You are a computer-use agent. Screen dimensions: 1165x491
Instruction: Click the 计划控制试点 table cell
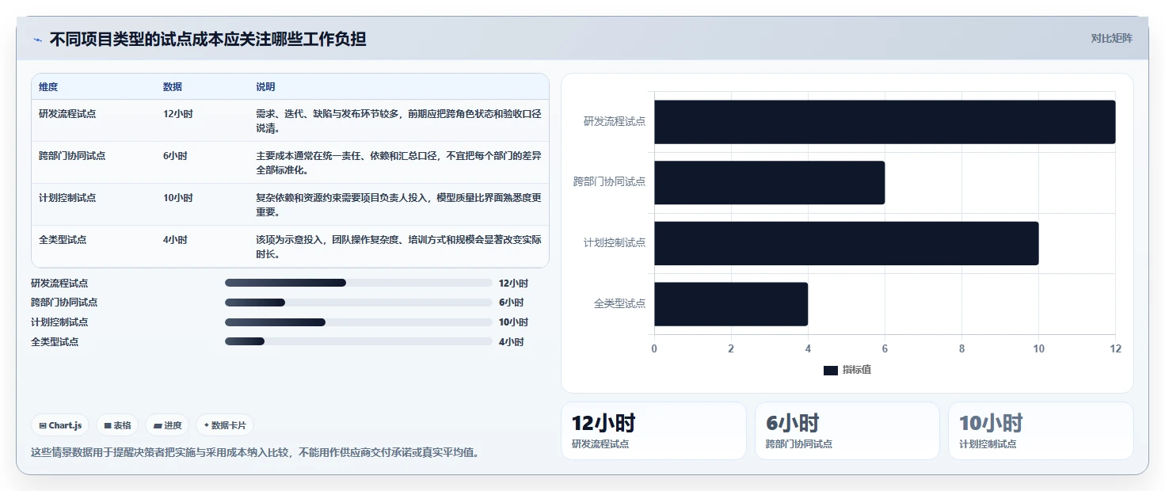coord(67,198)
